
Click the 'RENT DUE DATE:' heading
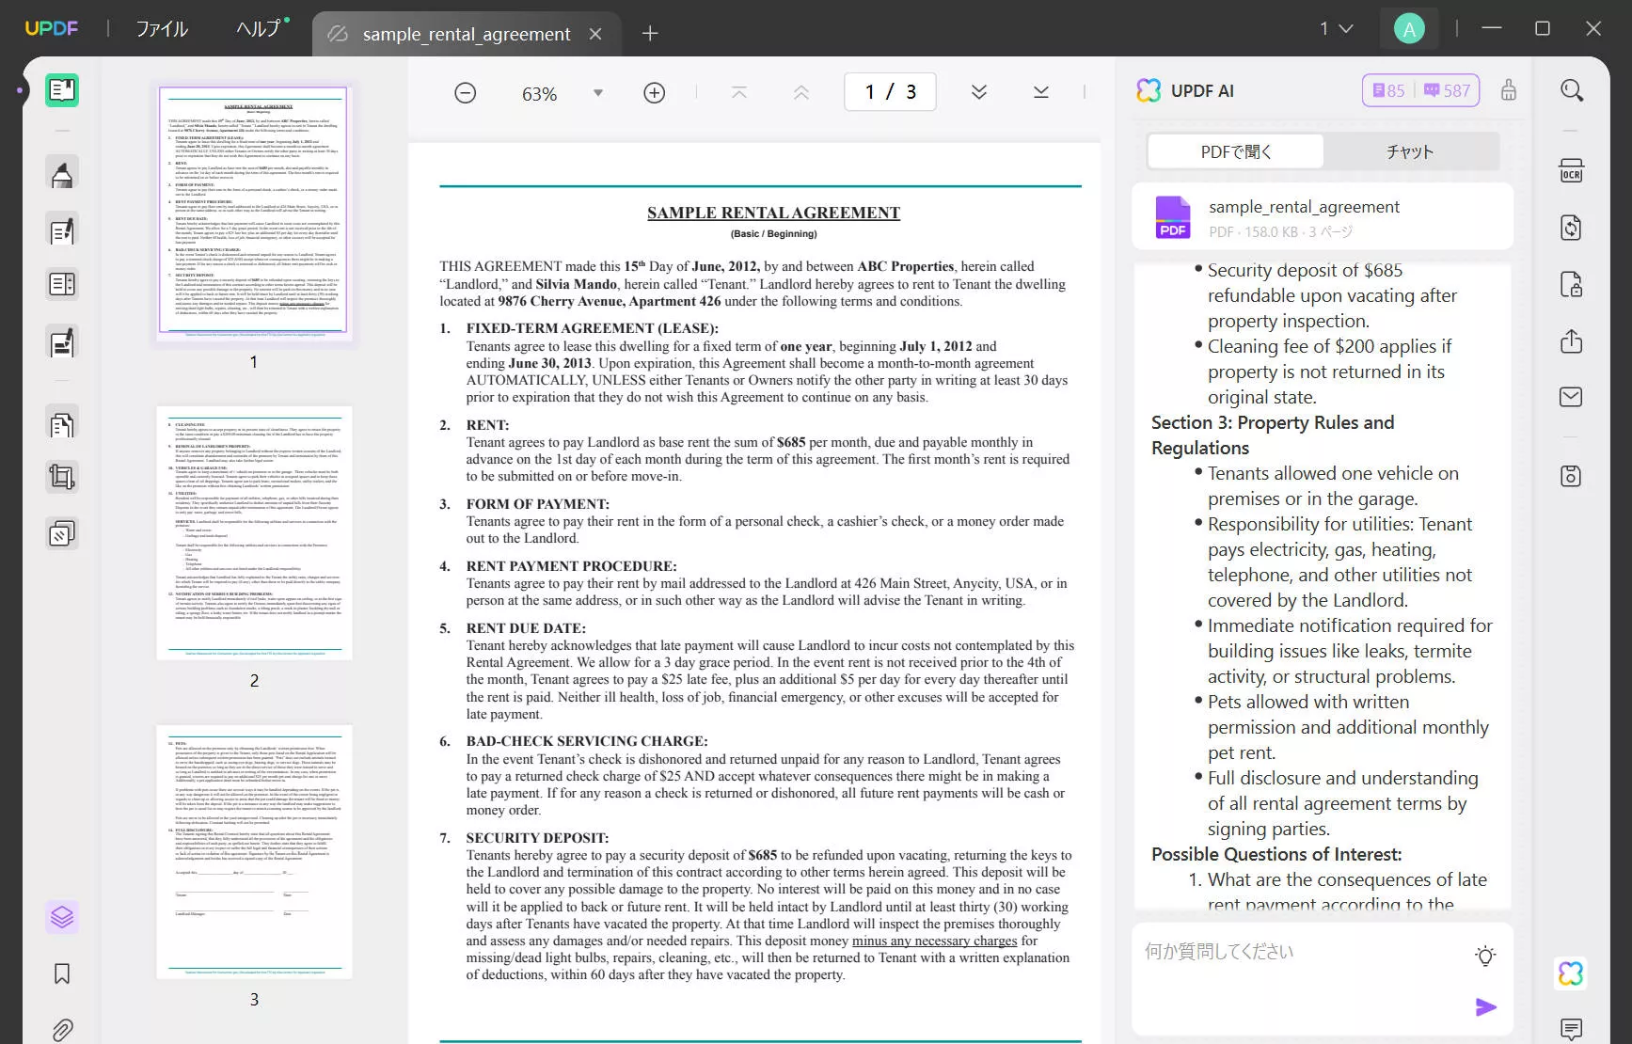coord(526,628)
